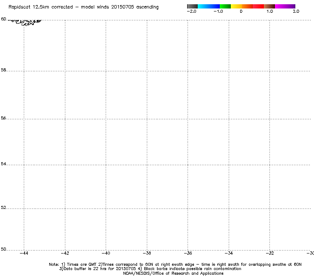Click the plot title 'Rapidscat 12.5km corrected'
314x276 pixels.
pyautogui.click(x=41, y=7)
